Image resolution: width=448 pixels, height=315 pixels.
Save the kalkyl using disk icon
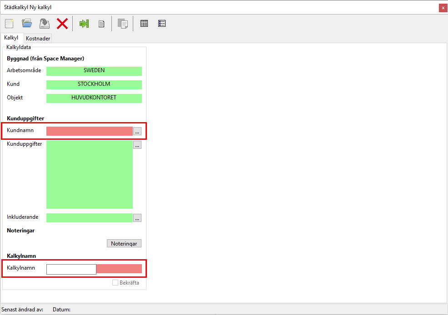click(x=45, y=24)
